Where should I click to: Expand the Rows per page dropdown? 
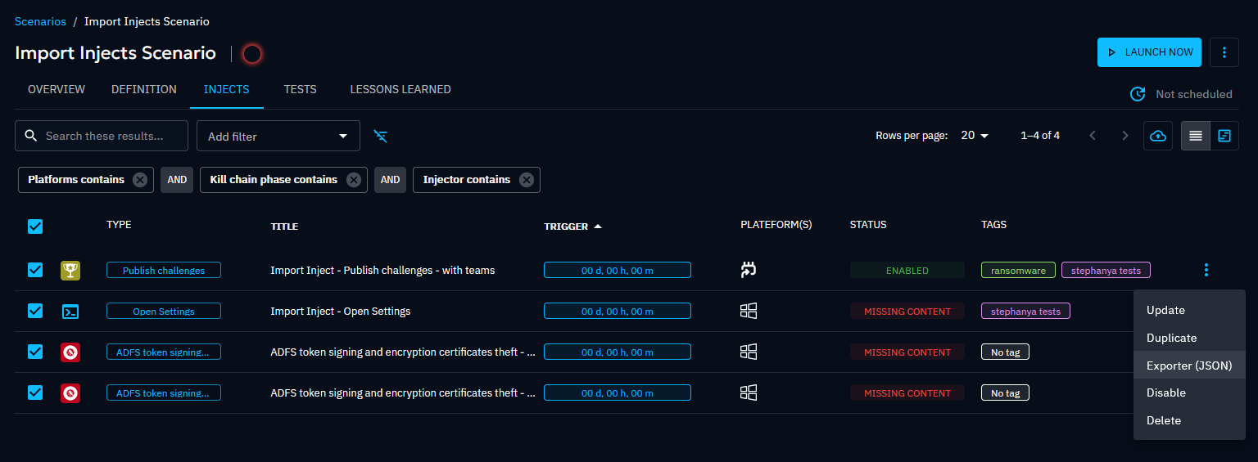click(x=975, y=136)
